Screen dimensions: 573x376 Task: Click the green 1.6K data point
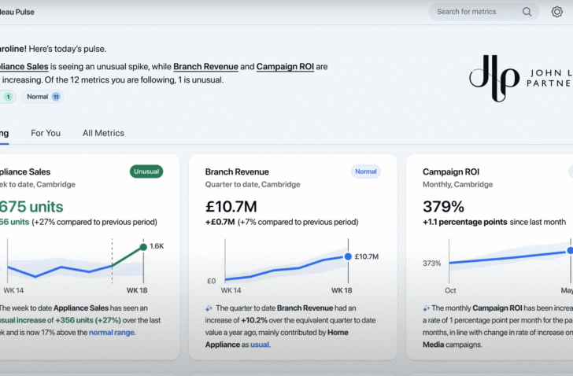[x=143, y=247]
